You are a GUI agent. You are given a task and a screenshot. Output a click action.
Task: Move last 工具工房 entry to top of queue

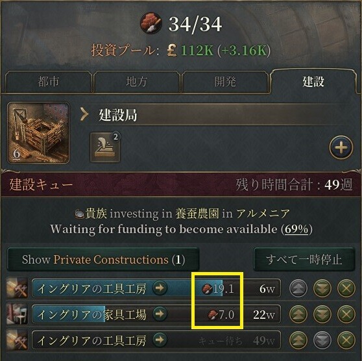tap(298, 340)
